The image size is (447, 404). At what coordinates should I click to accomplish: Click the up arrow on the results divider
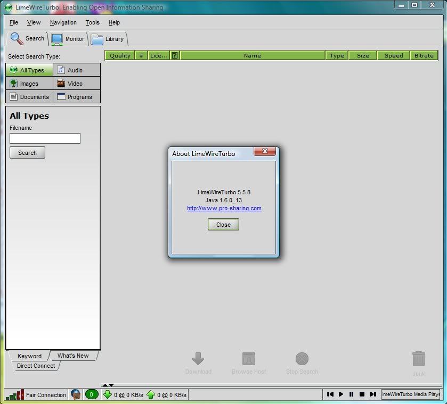(105, 385)
